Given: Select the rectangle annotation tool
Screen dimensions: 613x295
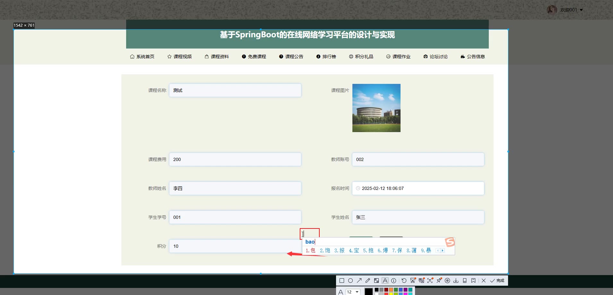Looking at the screenshot, I should coord(342,281).
